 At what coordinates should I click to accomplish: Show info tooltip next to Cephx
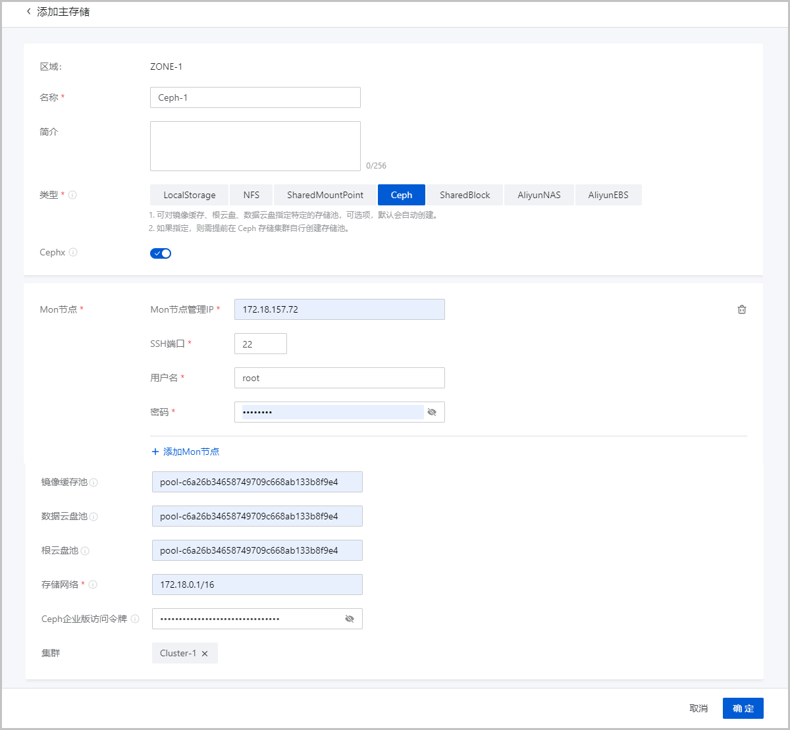click(73, 252)
